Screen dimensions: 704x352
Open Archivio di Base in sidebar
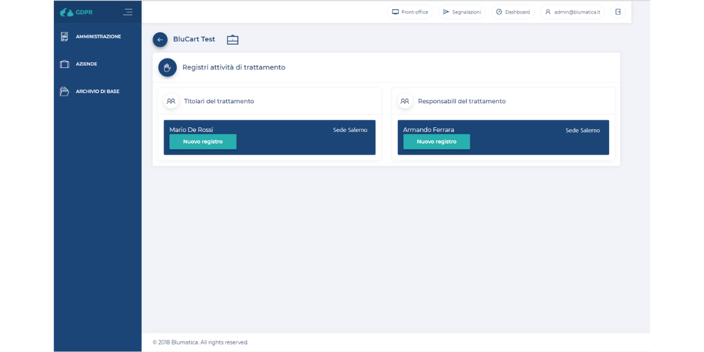(x=97, y=92)
